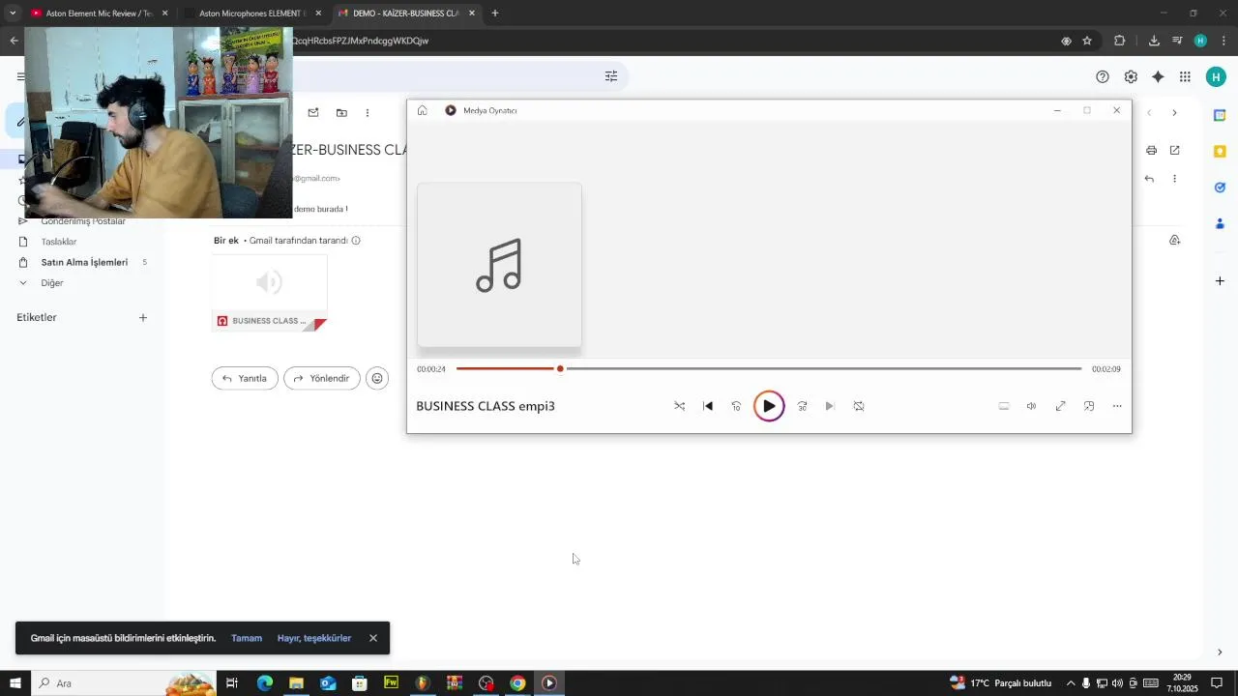1238x696 pixels.
Task: Switch to the mini player view
Action: [x=1089, y=406]
